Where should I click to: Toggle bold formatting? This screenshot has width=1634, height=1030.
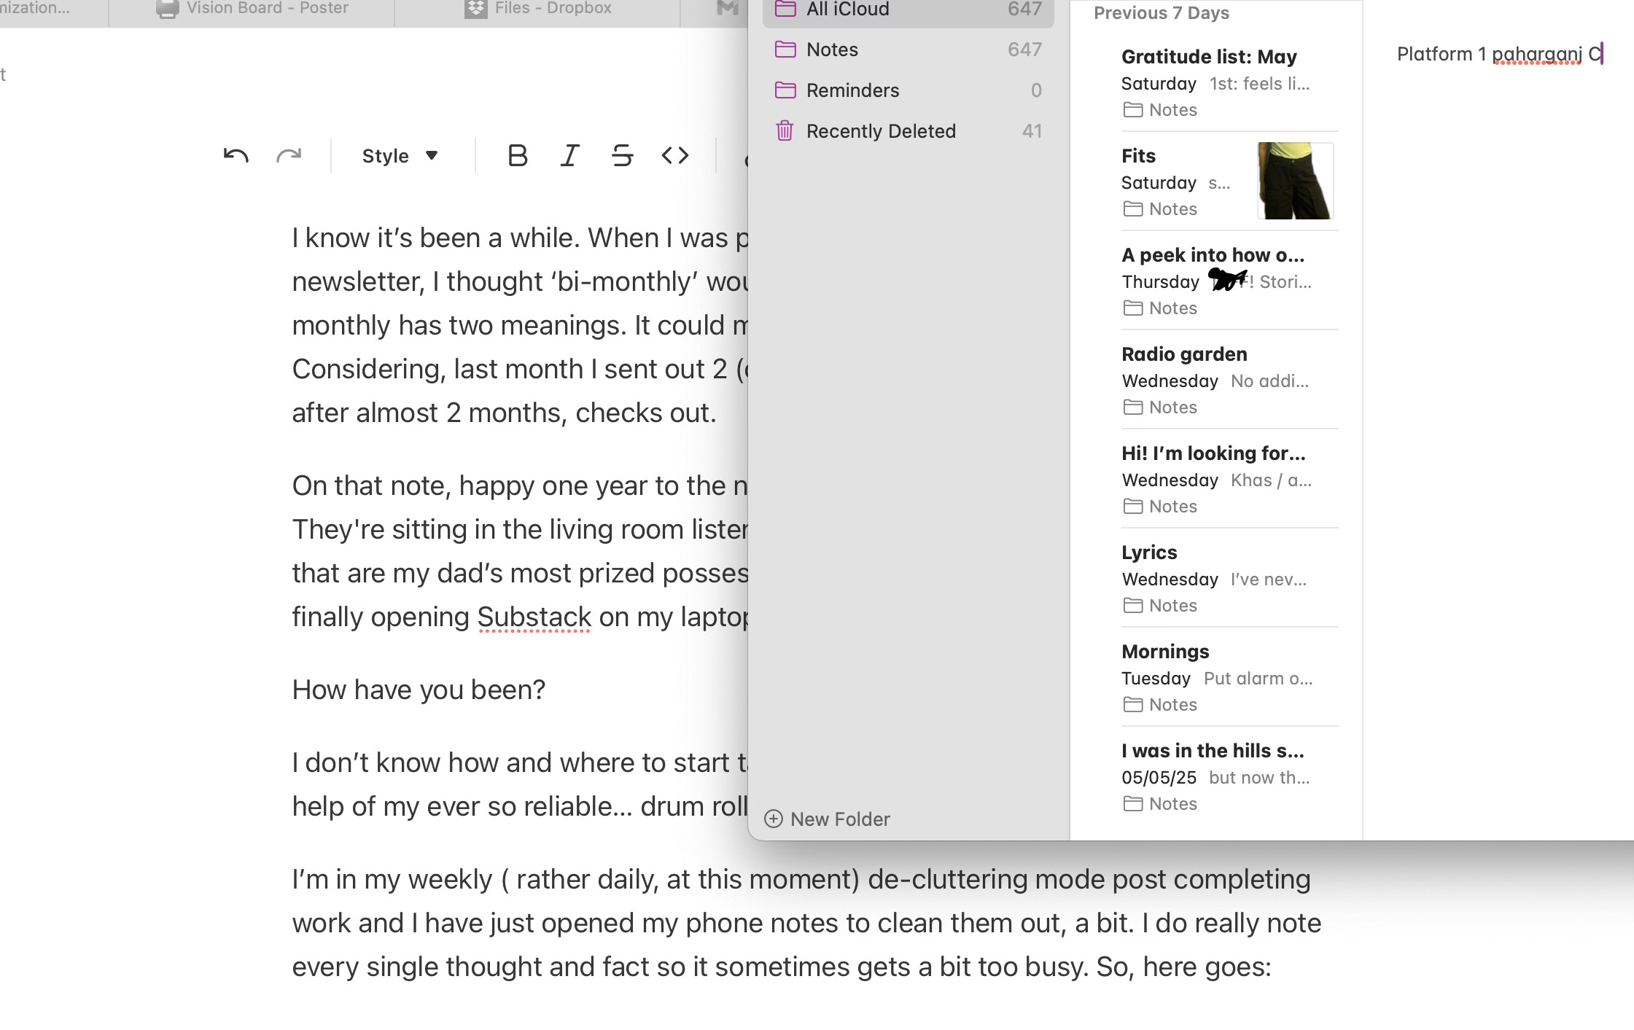[517, 155]
